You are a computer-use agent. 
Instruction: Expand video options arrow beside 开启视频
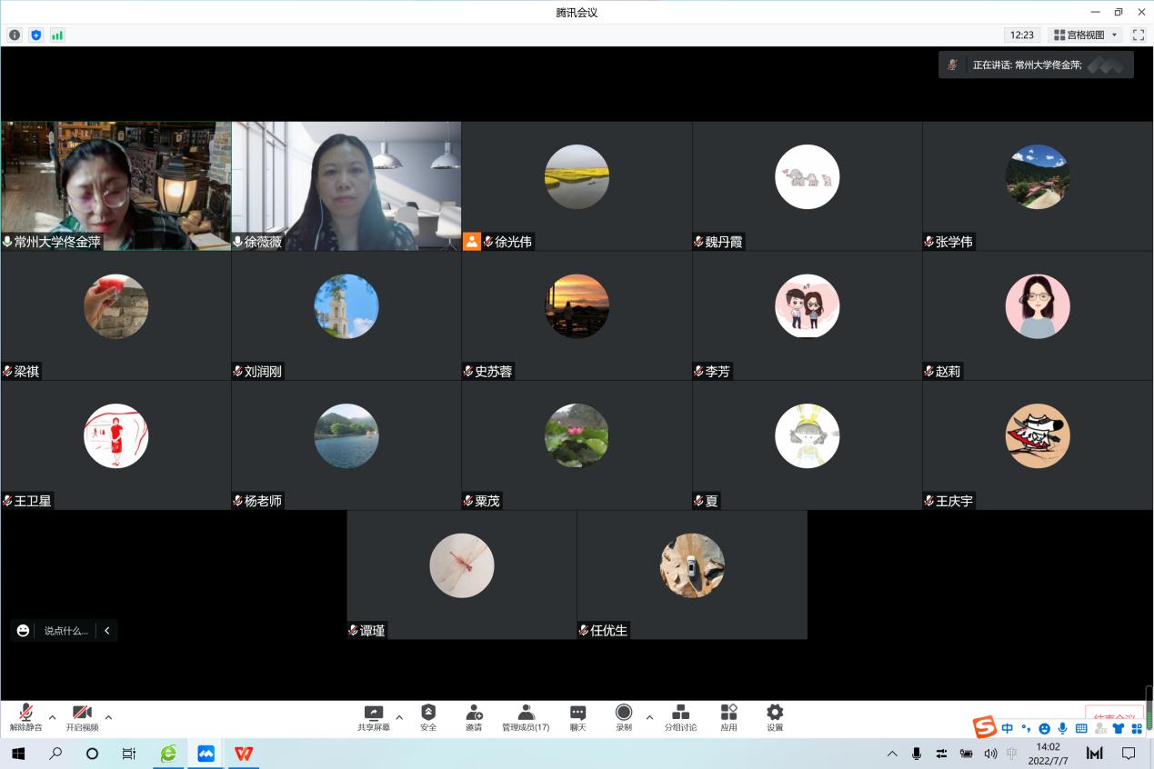coord(108,717)
